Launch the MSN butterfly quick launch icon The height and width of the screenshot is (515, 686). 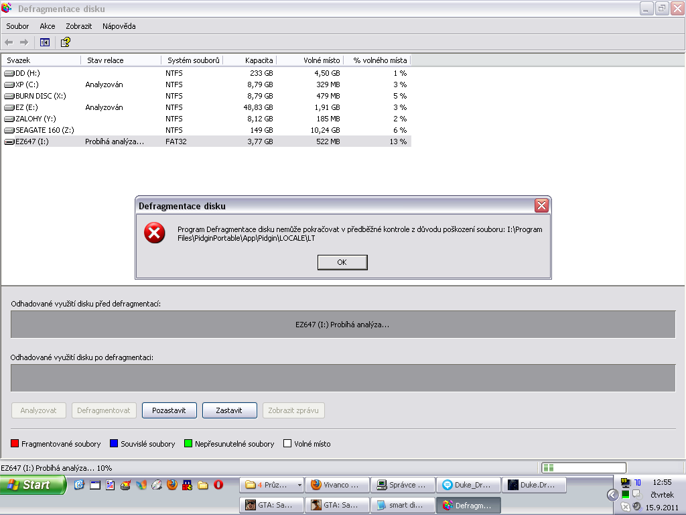coord(141,485)
